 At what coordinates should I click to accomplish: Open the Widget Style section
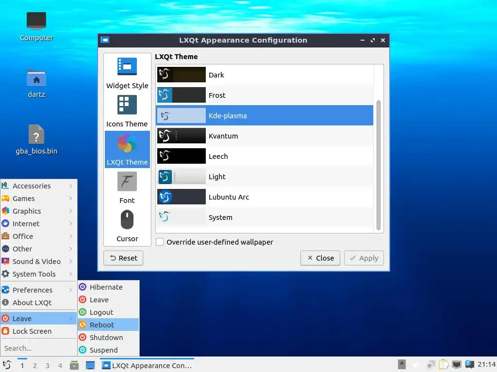pyautogui.click(x=127, y=74)
